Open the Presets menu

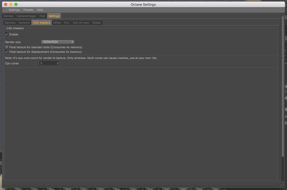click(x=28, y=10)
